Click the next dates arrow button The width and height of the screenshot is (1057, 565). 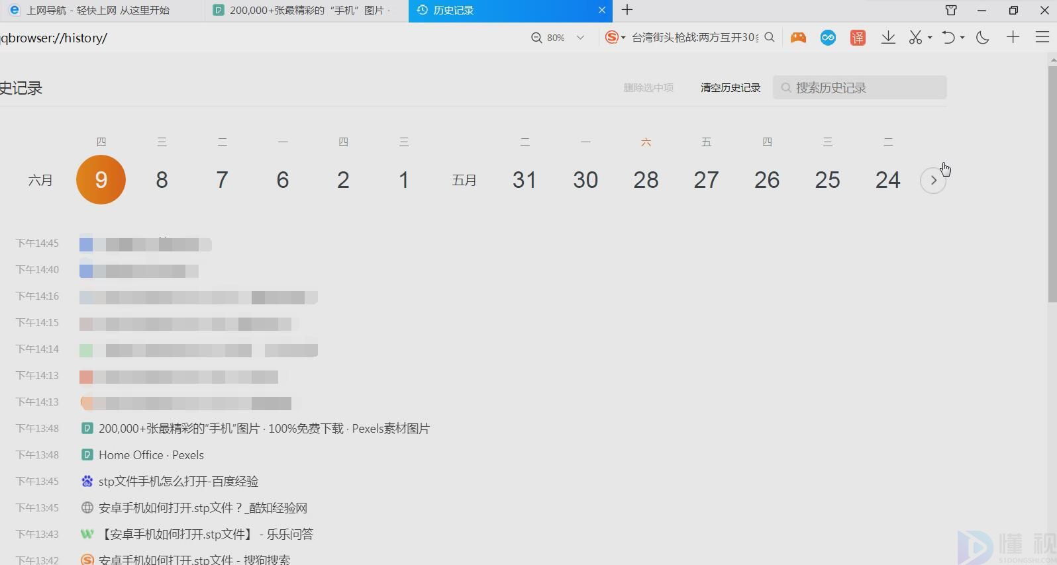point(933,180)
